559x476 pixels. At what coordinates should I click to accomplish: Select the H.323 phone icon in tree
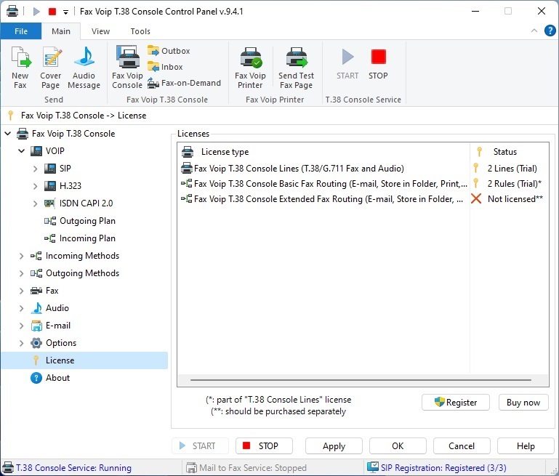(x=50, y=186)
